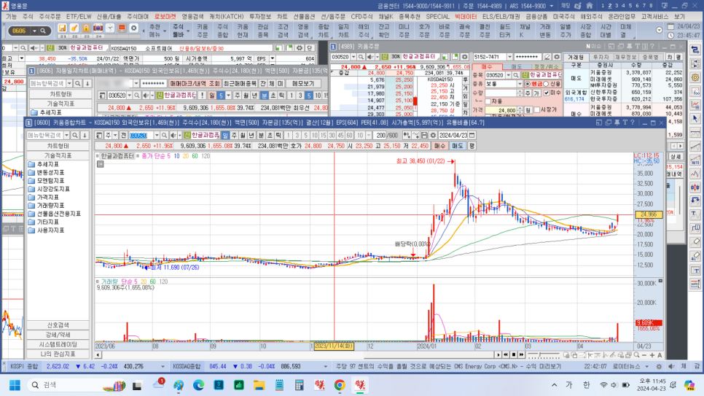Switch to 매도 tab in order panel
Screen dimensions: 704x396
(516, 67)
